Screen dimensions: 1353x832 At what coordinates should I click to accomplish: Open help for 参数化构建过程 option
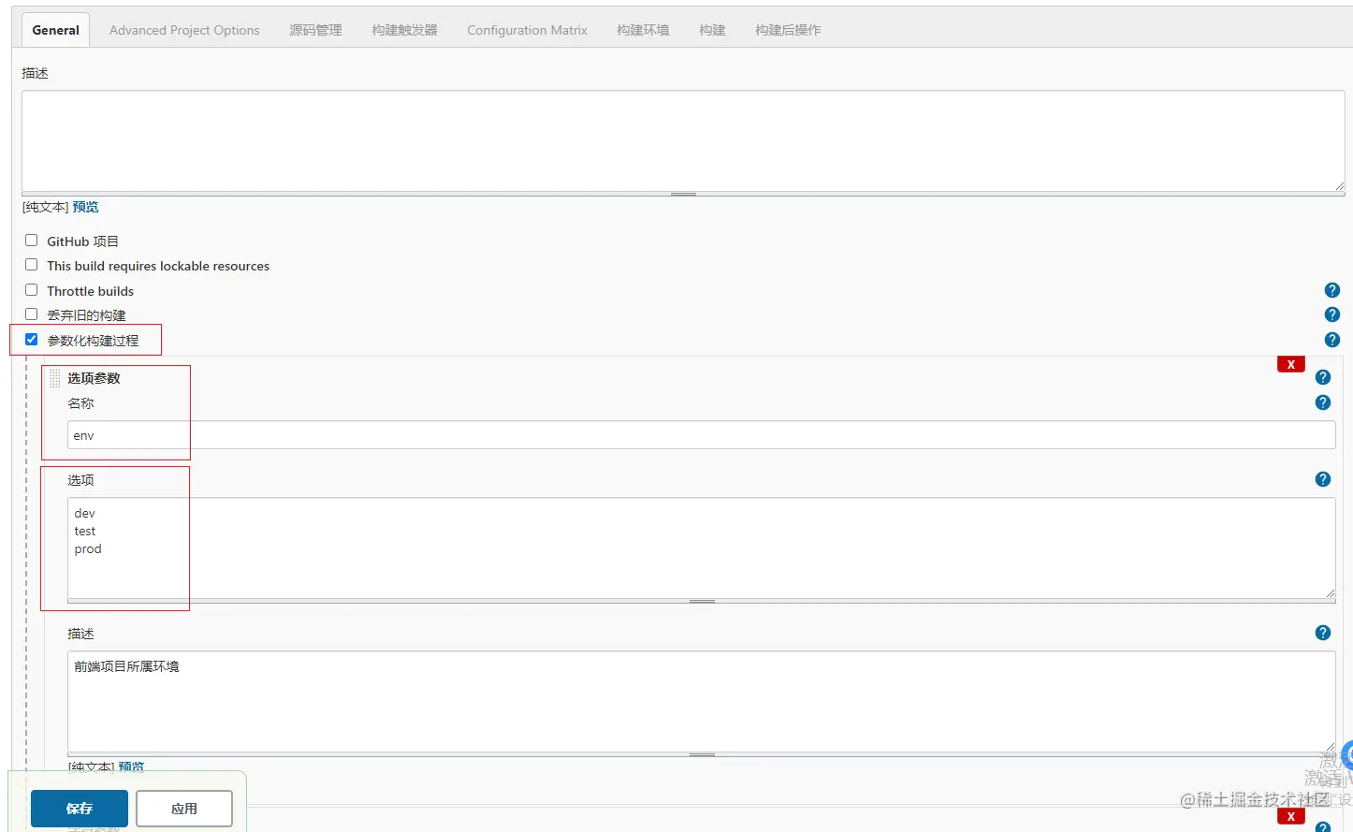tap(1332, 340)
